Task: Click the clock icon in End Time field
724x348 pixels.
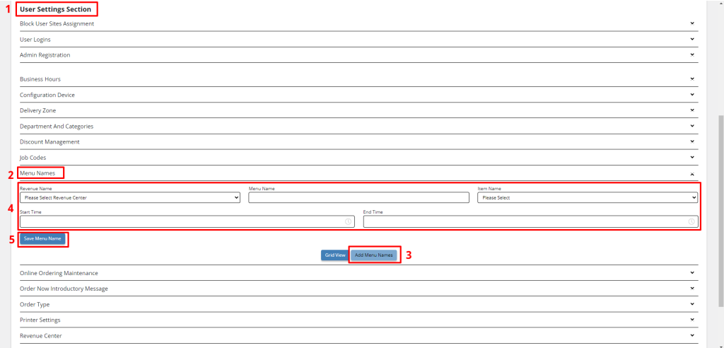Action: pyautogui.click(x=691, y=221)
